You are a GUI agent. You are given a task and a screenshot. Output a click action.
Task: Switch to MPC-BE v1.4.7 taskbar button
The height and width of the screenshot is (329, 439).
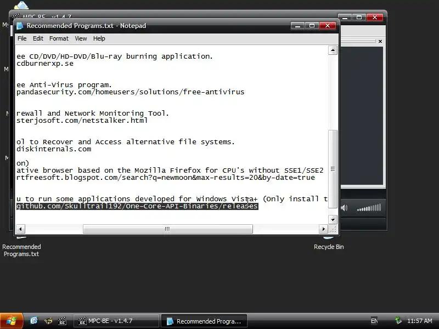tap(116, 321)
